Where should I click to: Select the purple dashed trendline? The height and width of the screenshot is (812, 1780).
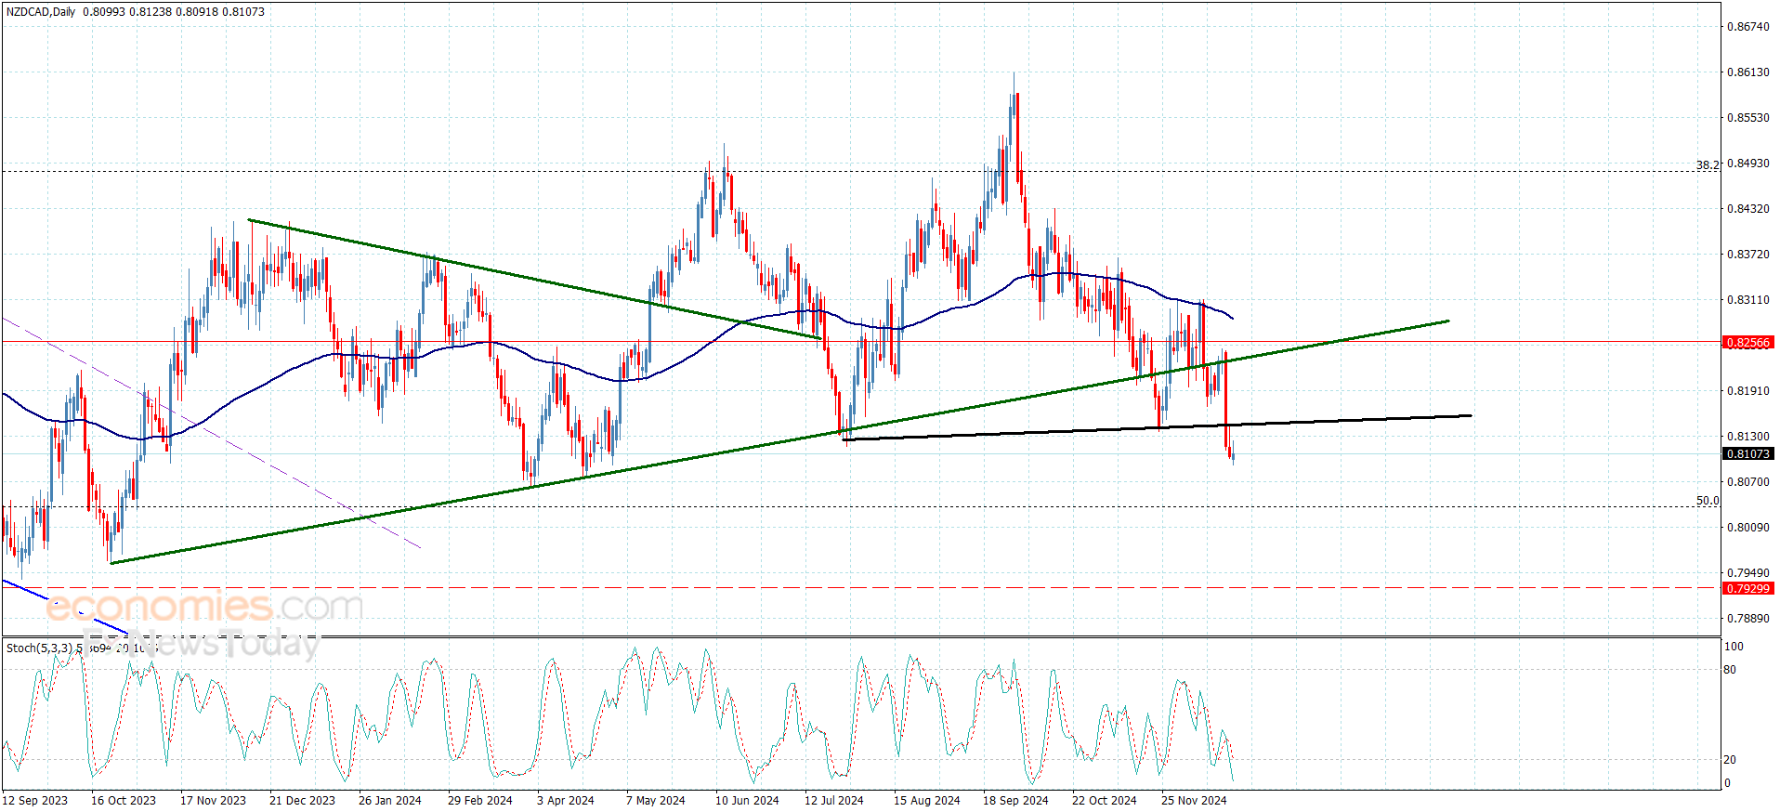point(212,434)
